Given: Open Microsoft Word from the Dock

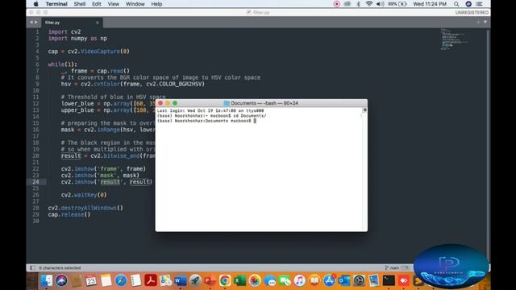Looking at the screenshot, I should [x=181, y=280].
